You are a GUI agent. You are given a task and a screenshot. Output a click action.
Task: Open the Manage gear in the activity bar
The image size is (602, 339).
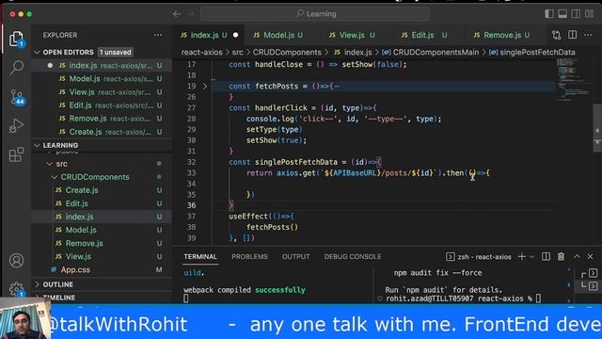pos(16,288)
